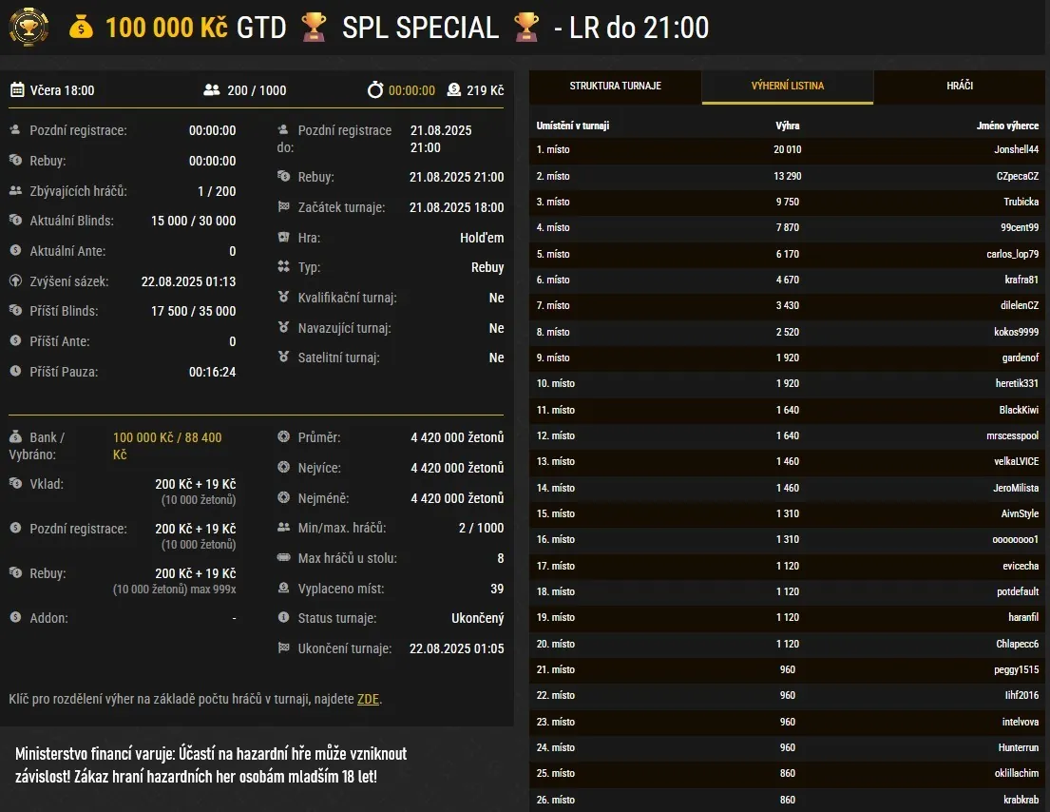Switch to the Hráči tab

[x=959, y=87]
